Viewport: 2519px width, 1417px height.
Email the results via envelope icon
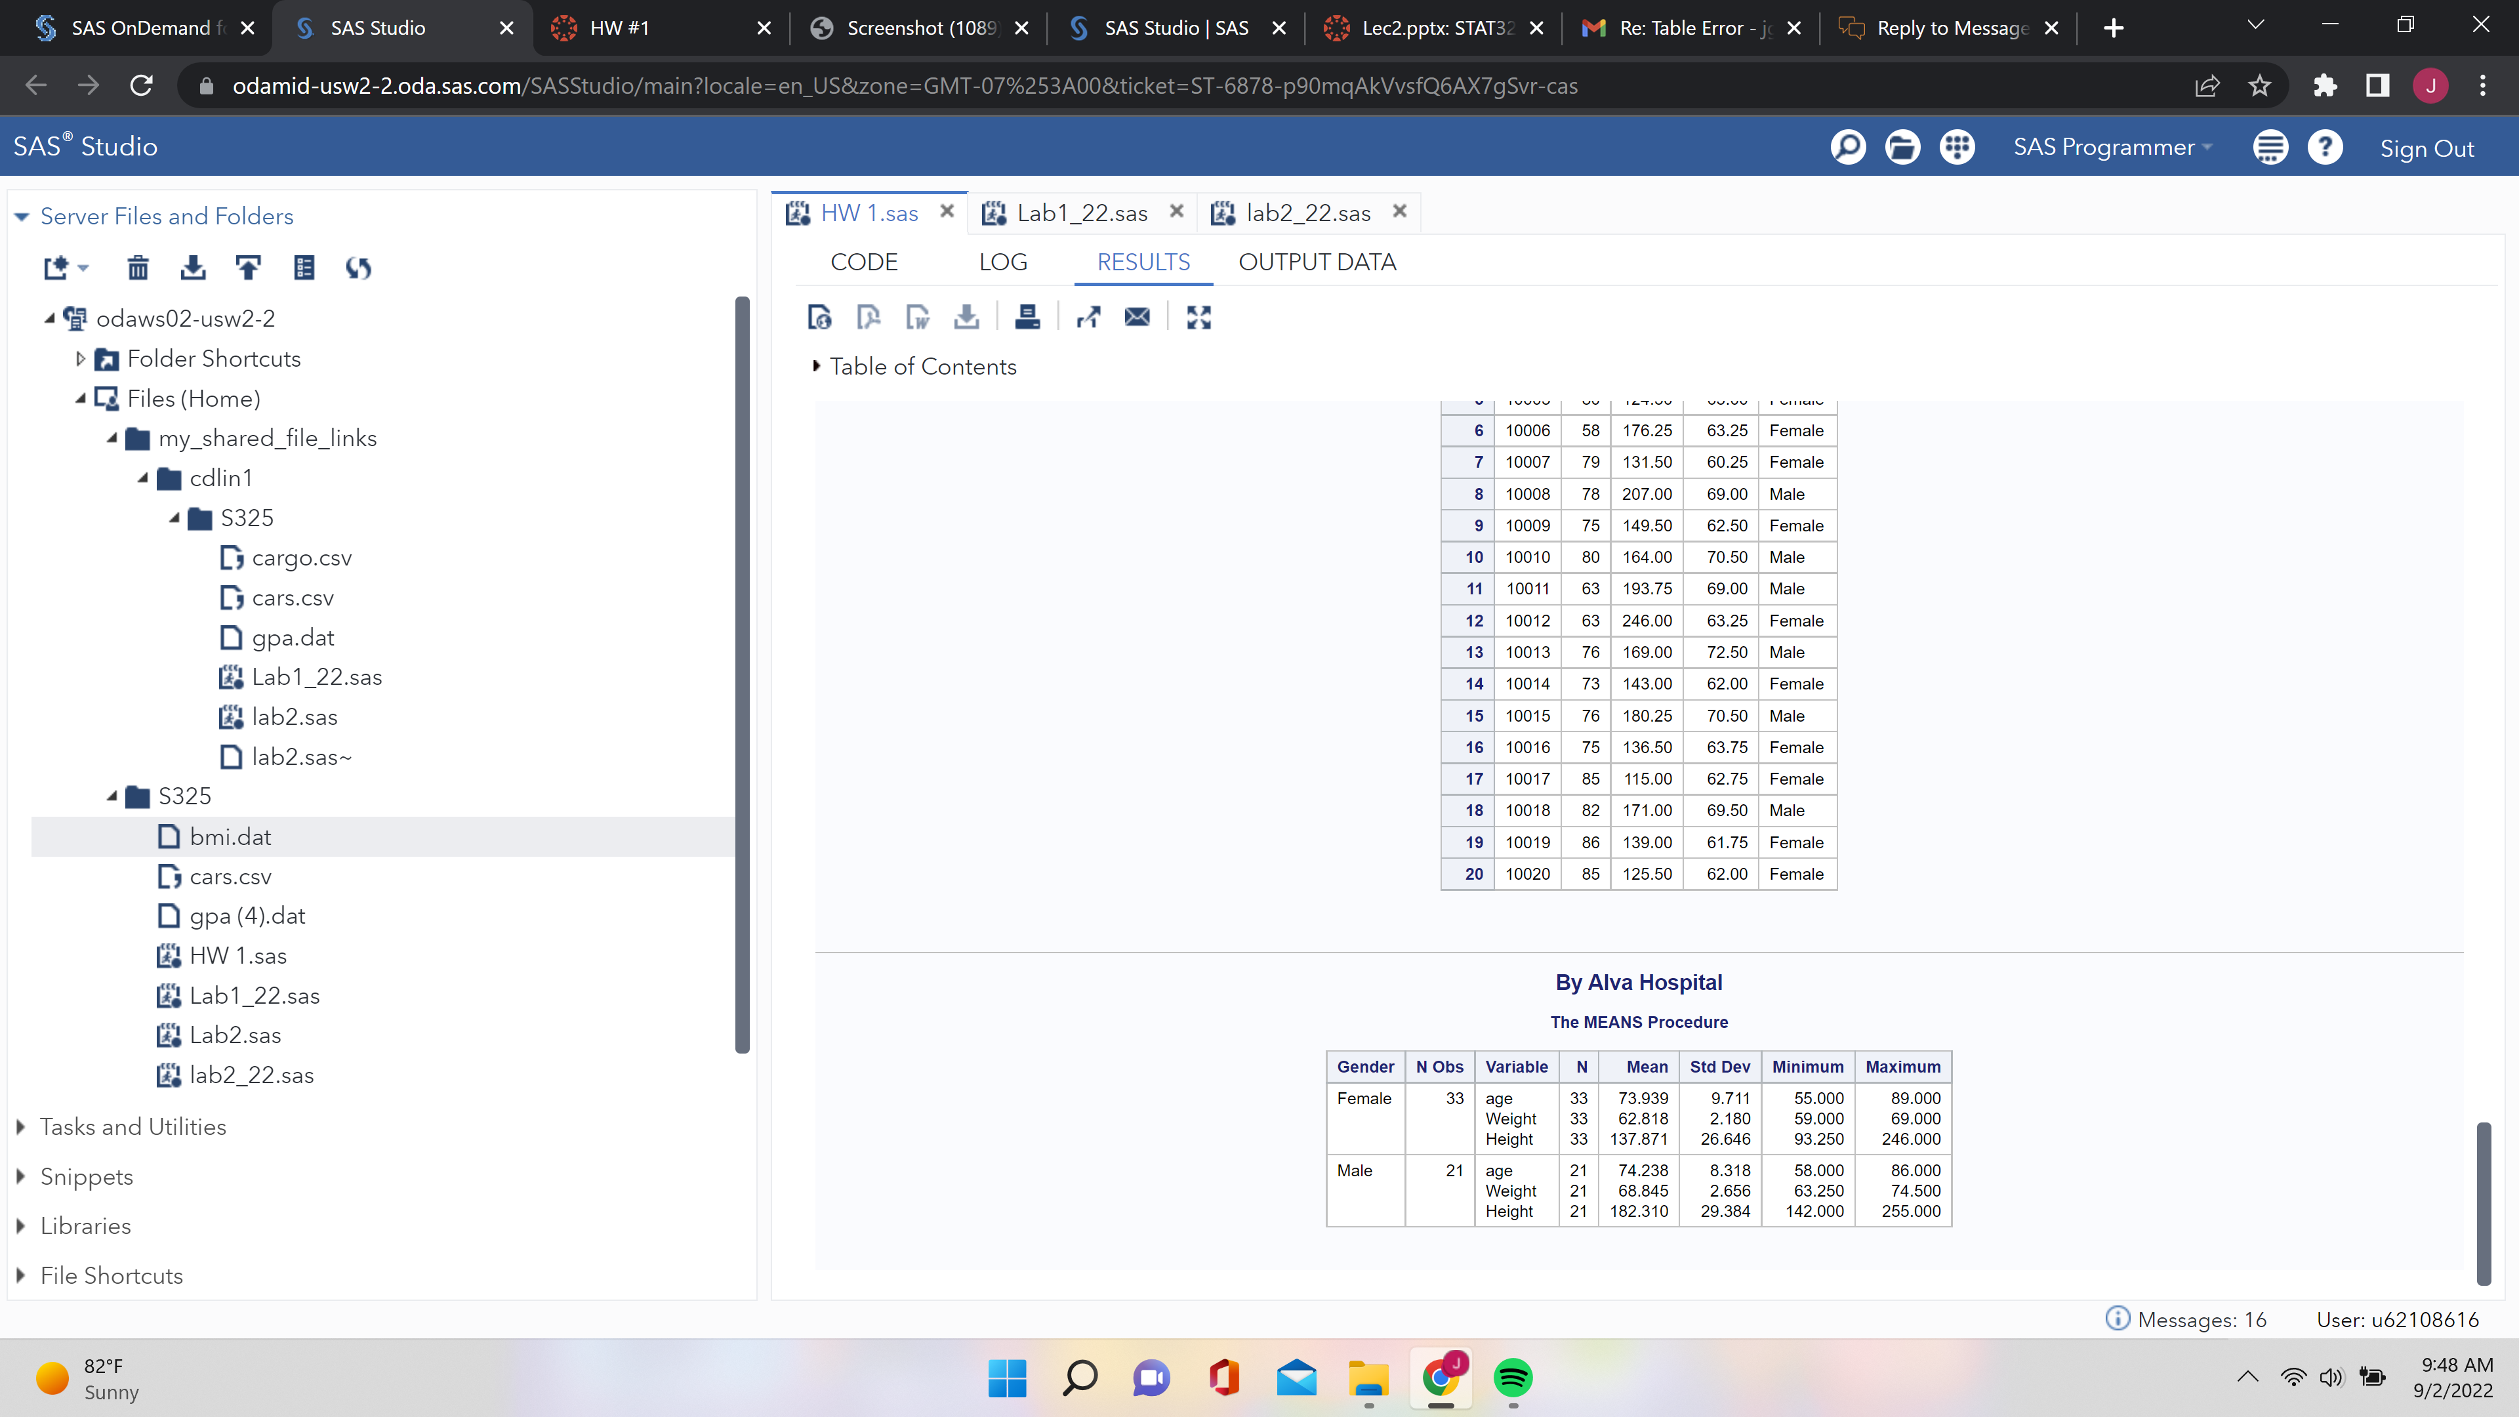click(1136, 317)
